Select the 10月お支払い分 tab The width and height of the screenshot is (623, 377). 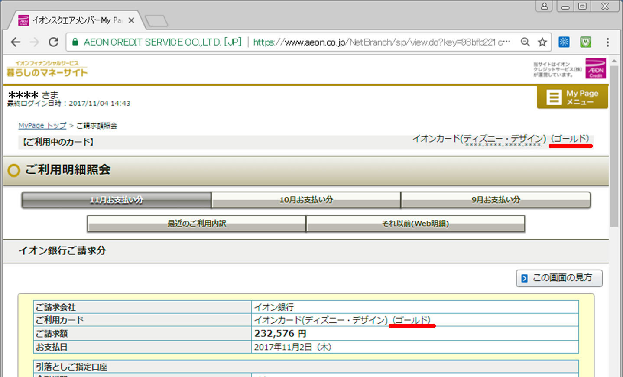point(306,200)
